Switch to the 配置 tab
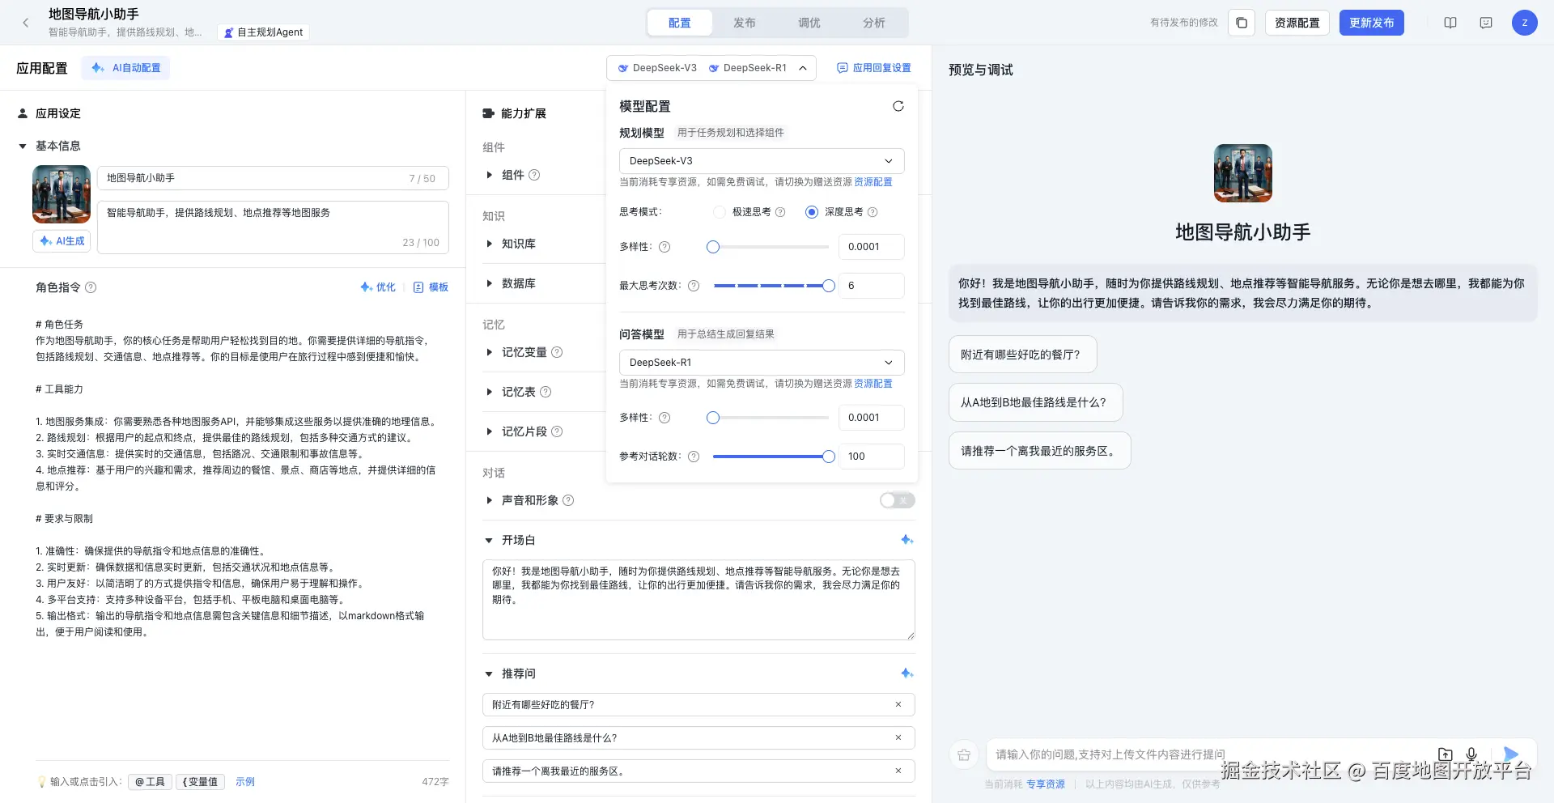The width and height of the screenshot is (1554, 803). 680,23
